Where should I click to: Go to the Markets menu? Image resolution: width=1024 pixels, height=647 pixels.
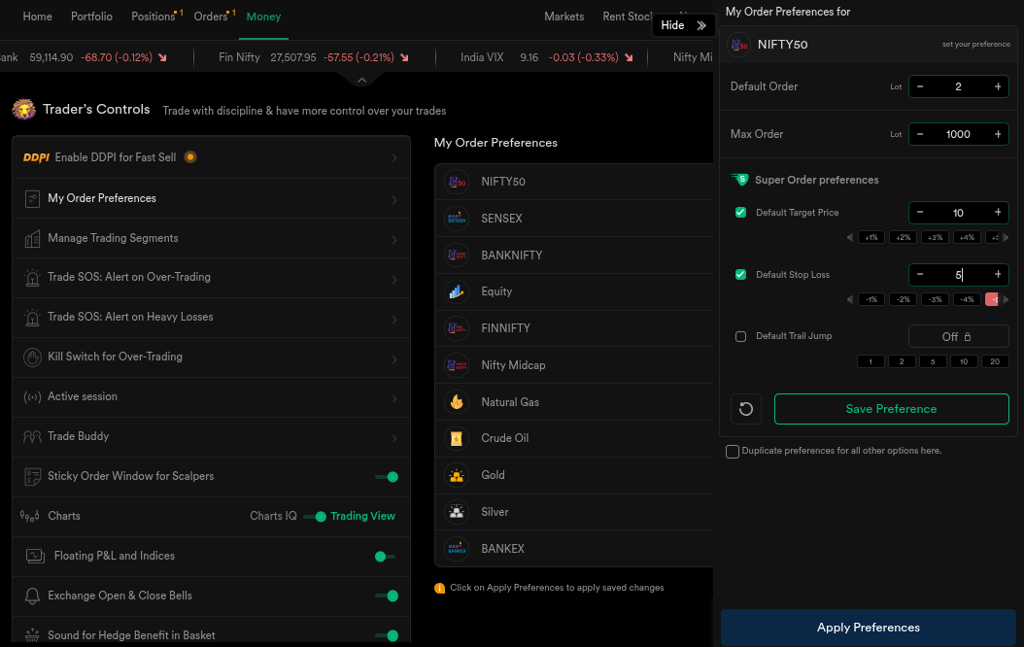563,17
